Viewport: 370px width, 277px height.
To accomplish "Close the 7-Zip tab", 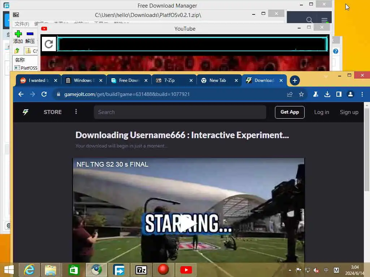I will pyautogui.click(x=191, y=80).
